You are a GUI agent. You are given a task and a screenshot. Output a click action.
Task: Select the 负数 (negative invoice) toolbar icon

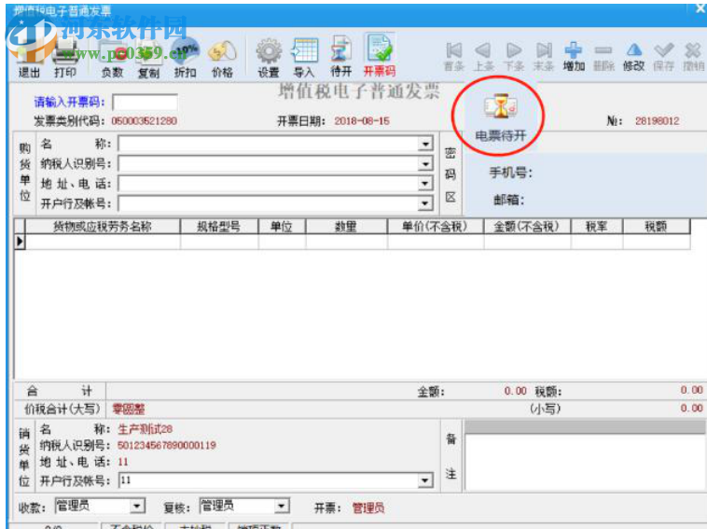point(112,58)
